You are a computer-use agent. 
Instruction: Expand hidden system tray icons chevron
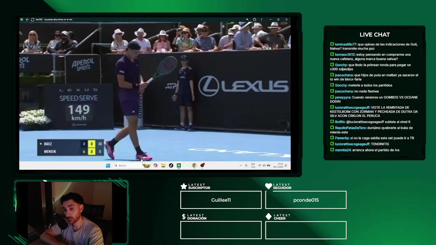pos(240,165)
